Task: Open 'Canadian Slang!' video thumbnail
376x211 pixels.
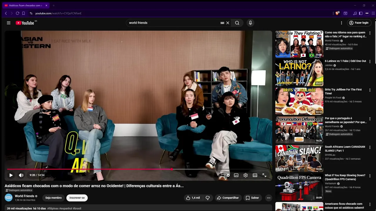Action: point(299,158)
